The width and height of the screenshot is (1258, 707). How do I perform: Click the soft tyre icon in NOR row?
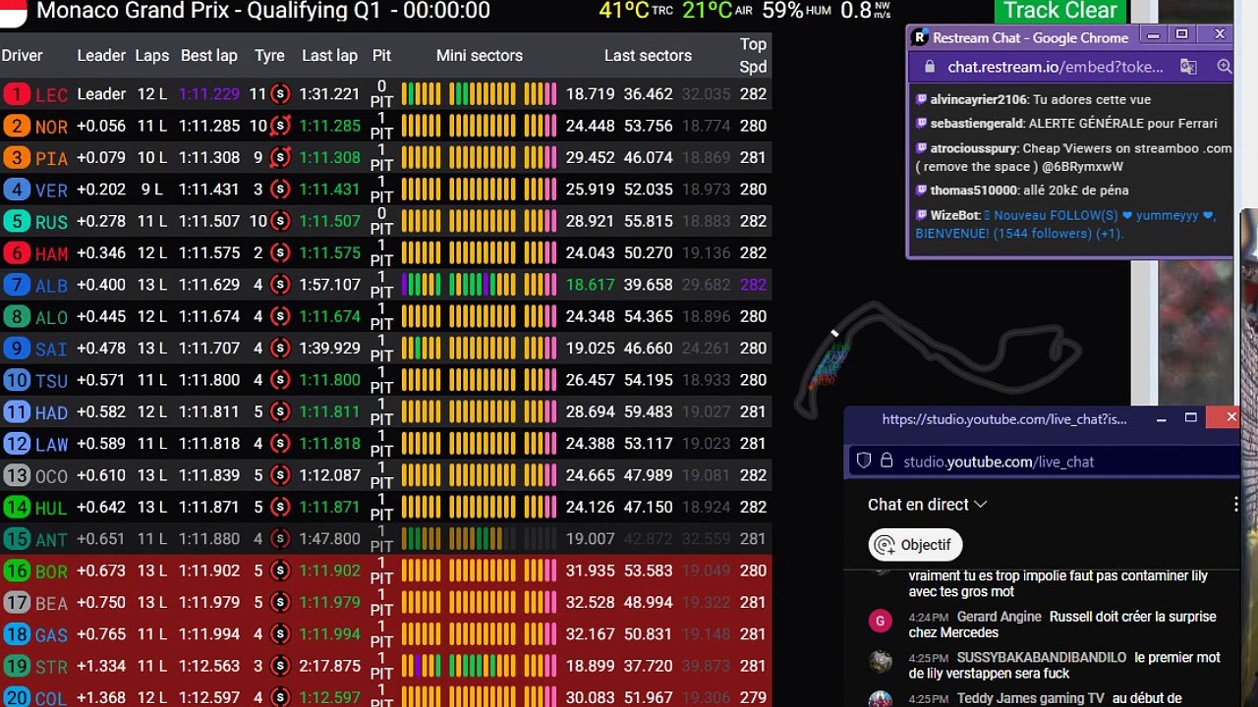[x=280, y=126]
